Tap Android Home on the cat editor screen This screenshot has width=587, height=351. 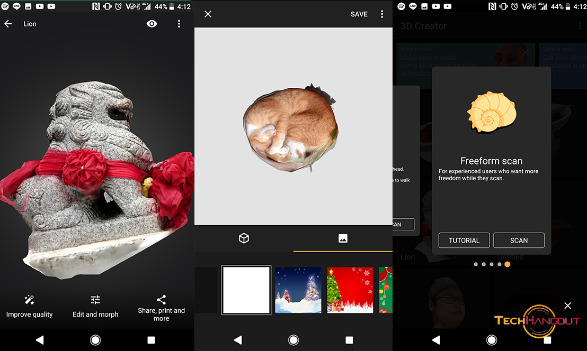(x=293, y=340)
